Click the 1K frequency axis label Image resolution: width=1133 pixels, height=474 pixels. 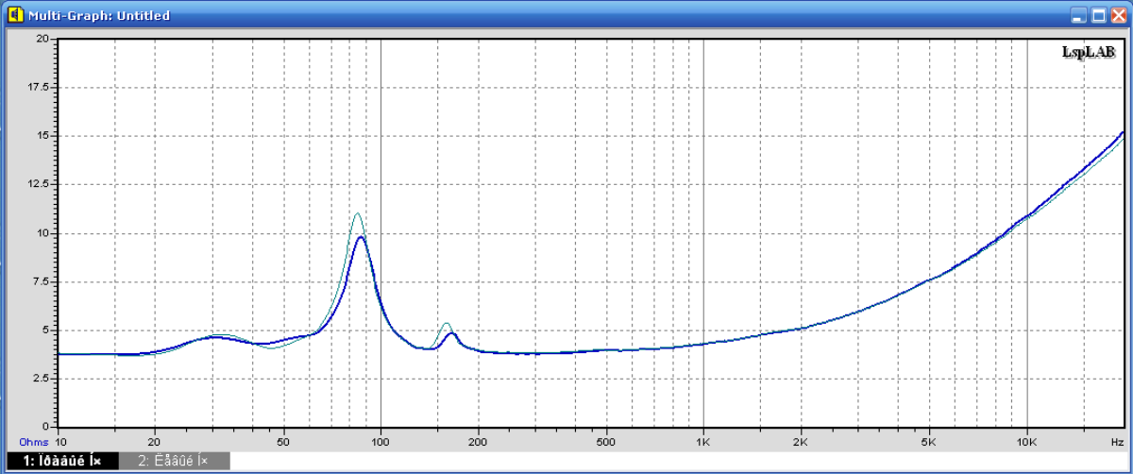tap(703, 441)
